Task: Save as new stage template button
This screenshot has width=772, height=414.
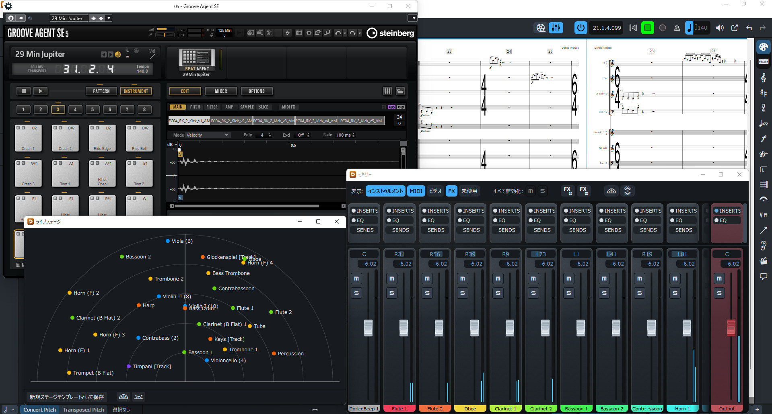Action: coord(67,397)
